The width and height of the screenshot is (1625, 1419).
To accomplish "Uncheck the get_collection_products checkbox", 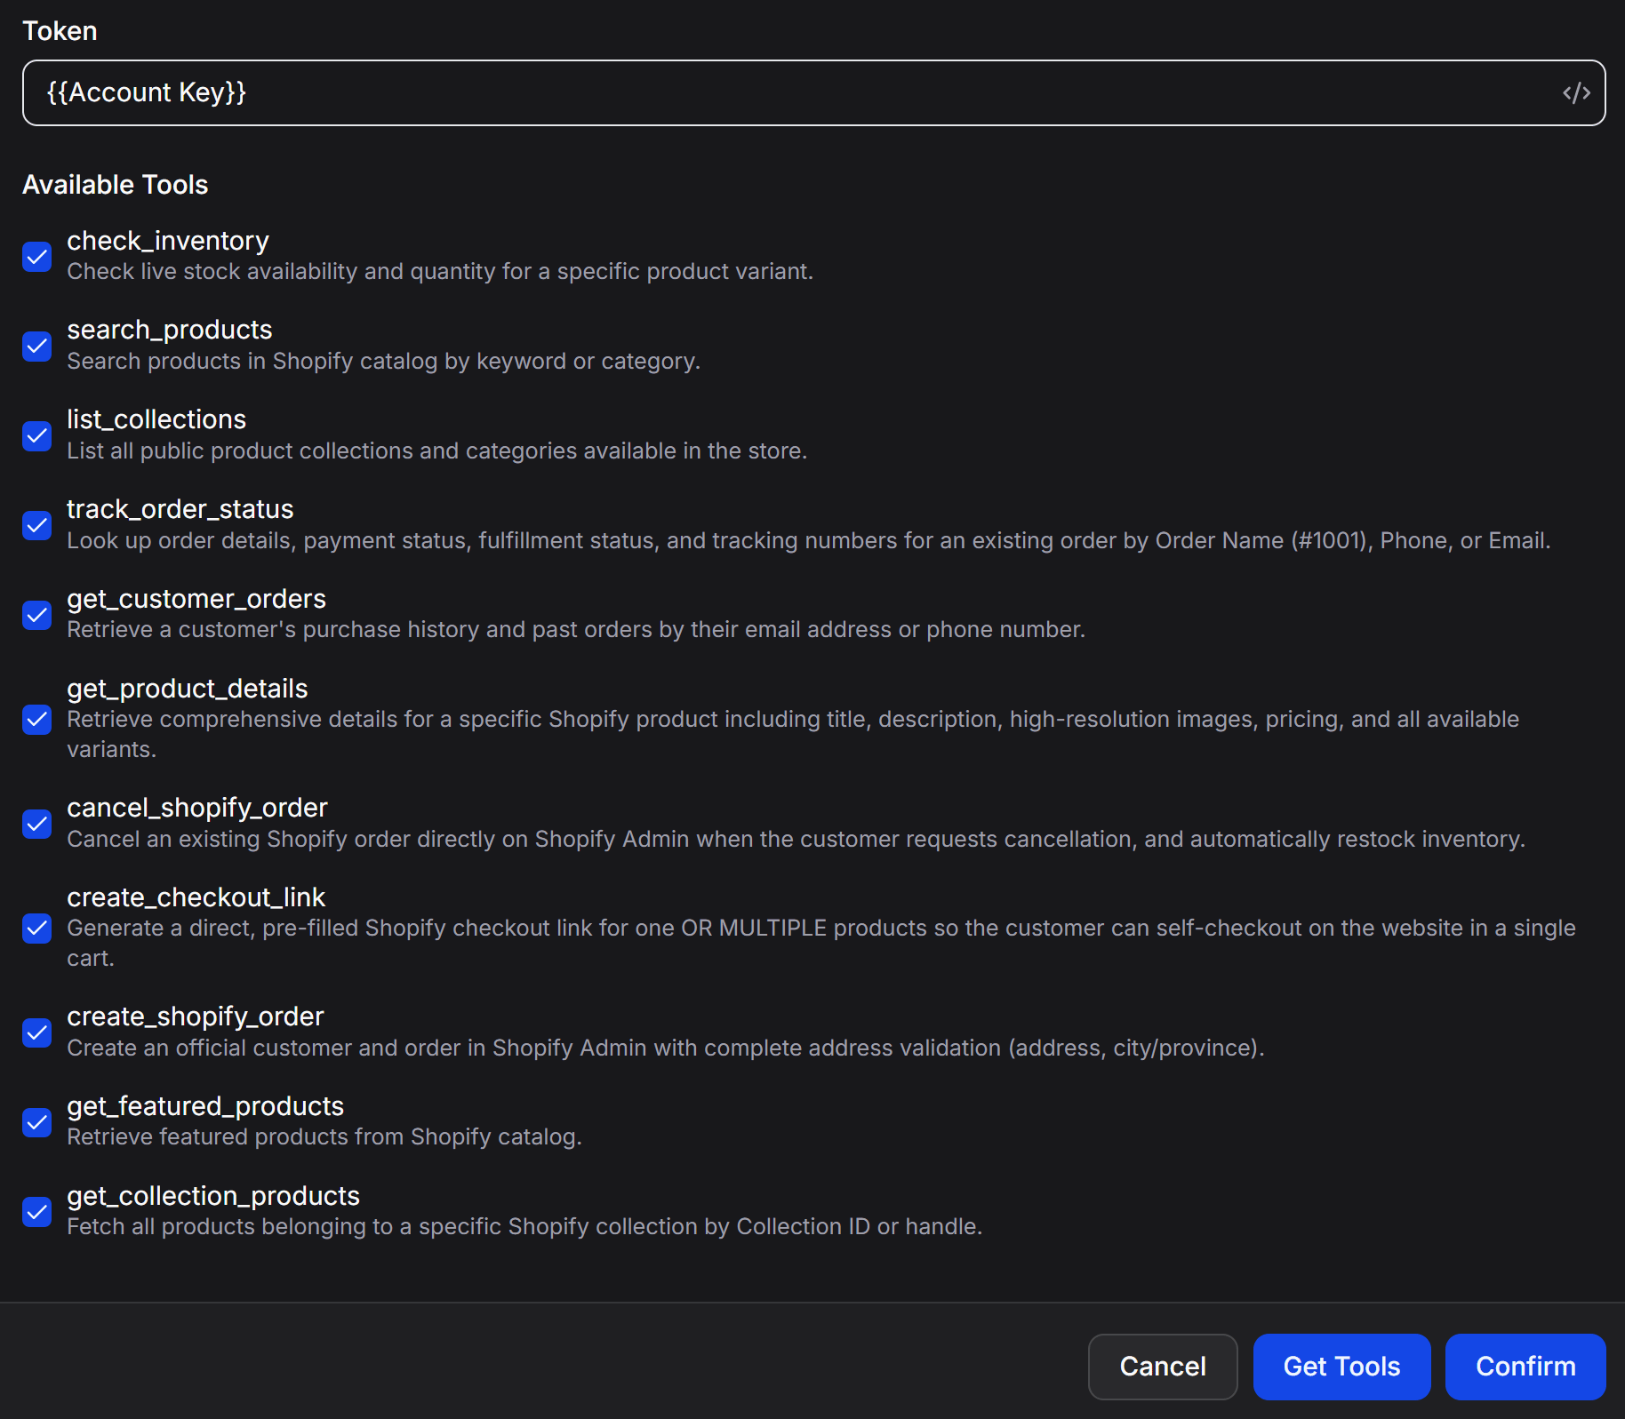I will coord(37,1212).
